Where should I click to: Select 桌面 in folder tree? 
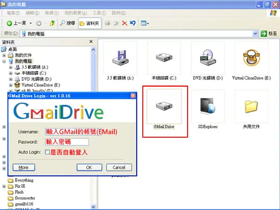pyautogui.click(x=13, y=49)
